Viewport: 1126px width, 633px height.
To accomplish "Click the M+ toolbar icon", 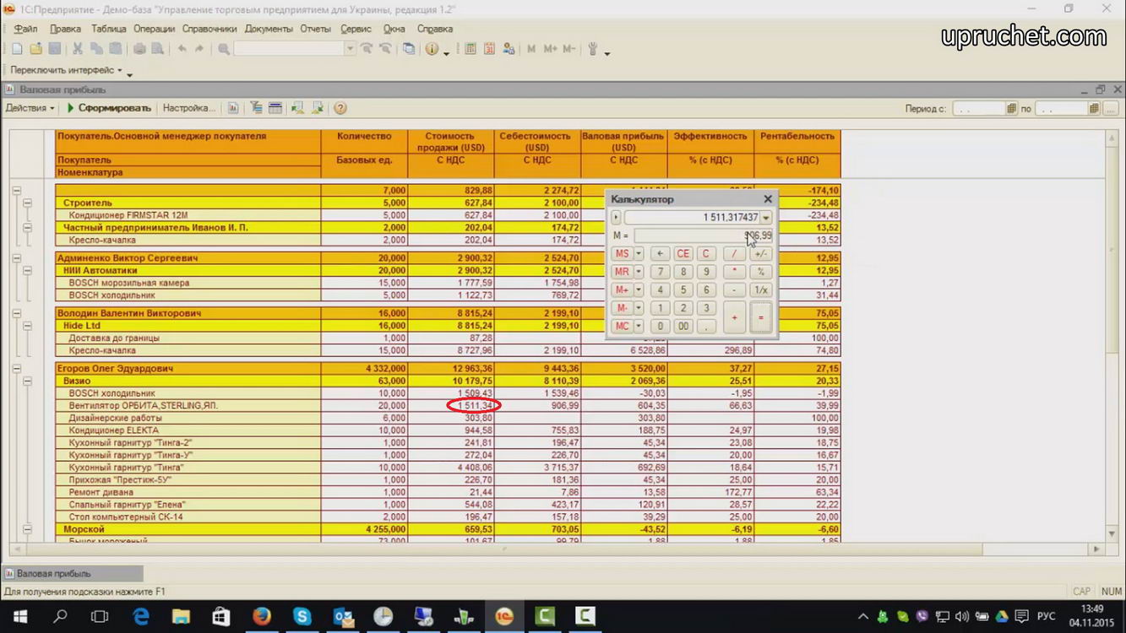I will (550, 49).
